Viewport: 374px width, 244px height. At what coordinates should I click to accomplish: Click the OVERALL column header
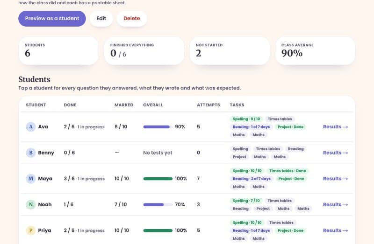(x=153, y=105)
